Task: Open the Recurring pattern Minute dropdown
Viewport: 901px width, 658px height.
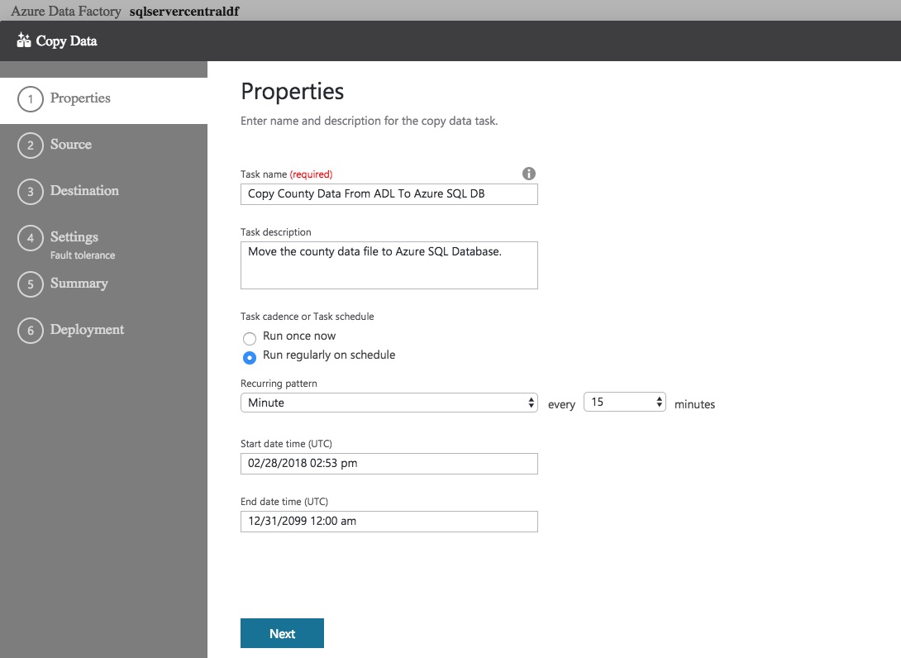Action: click(x=389, y=403)
